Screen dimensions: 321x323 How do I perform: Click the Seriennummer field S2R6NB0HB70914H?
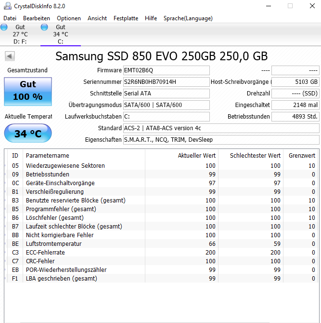[x=167, y=82]
